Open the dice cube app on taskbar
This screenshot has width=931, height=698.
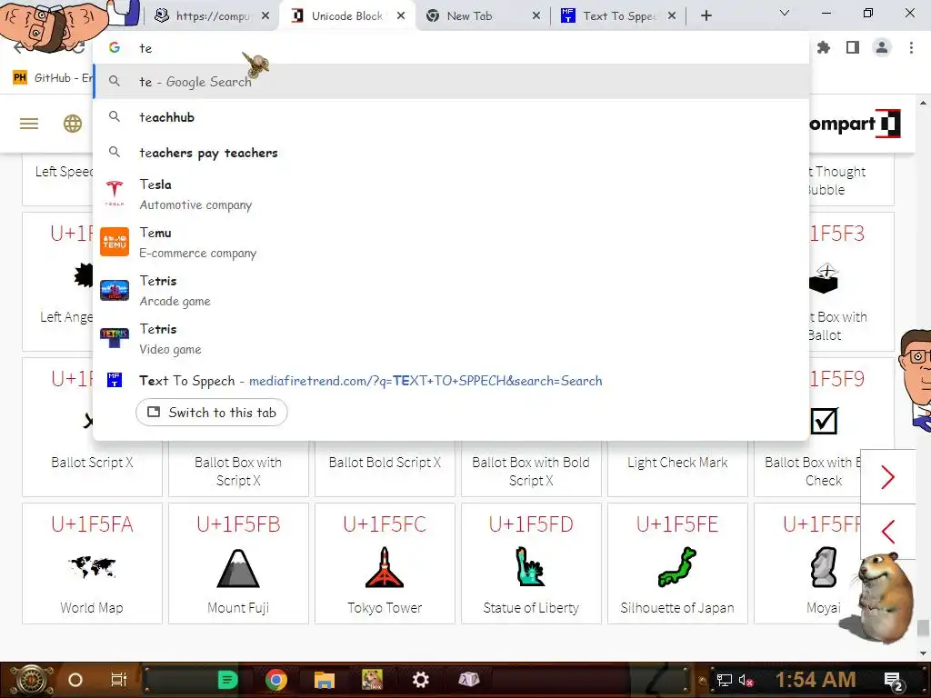(x=468, y=679)
